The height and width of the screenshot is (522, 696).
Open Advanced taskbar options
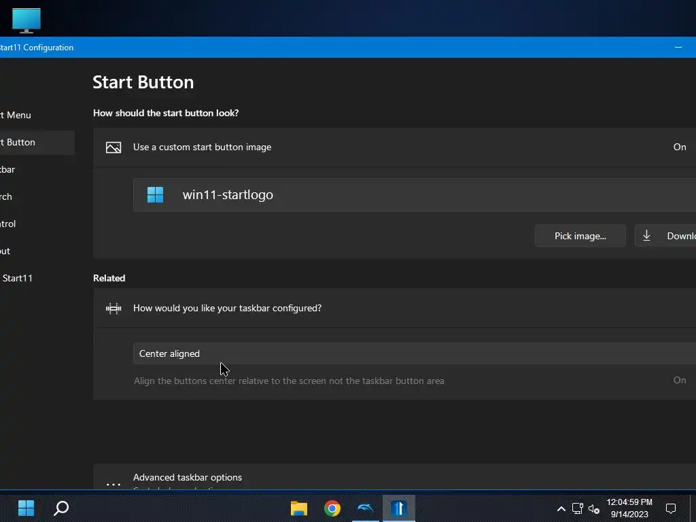(395, 478)
